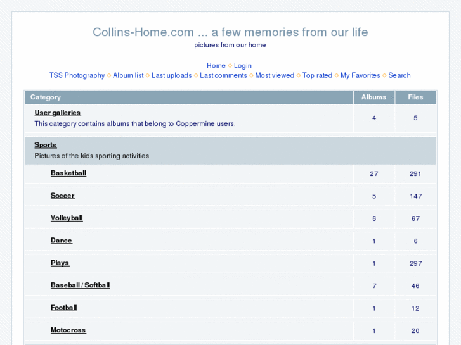Open Baseball / Softball category
The image size is (461, 345).
pyautogui.click(x=80, y=285)
